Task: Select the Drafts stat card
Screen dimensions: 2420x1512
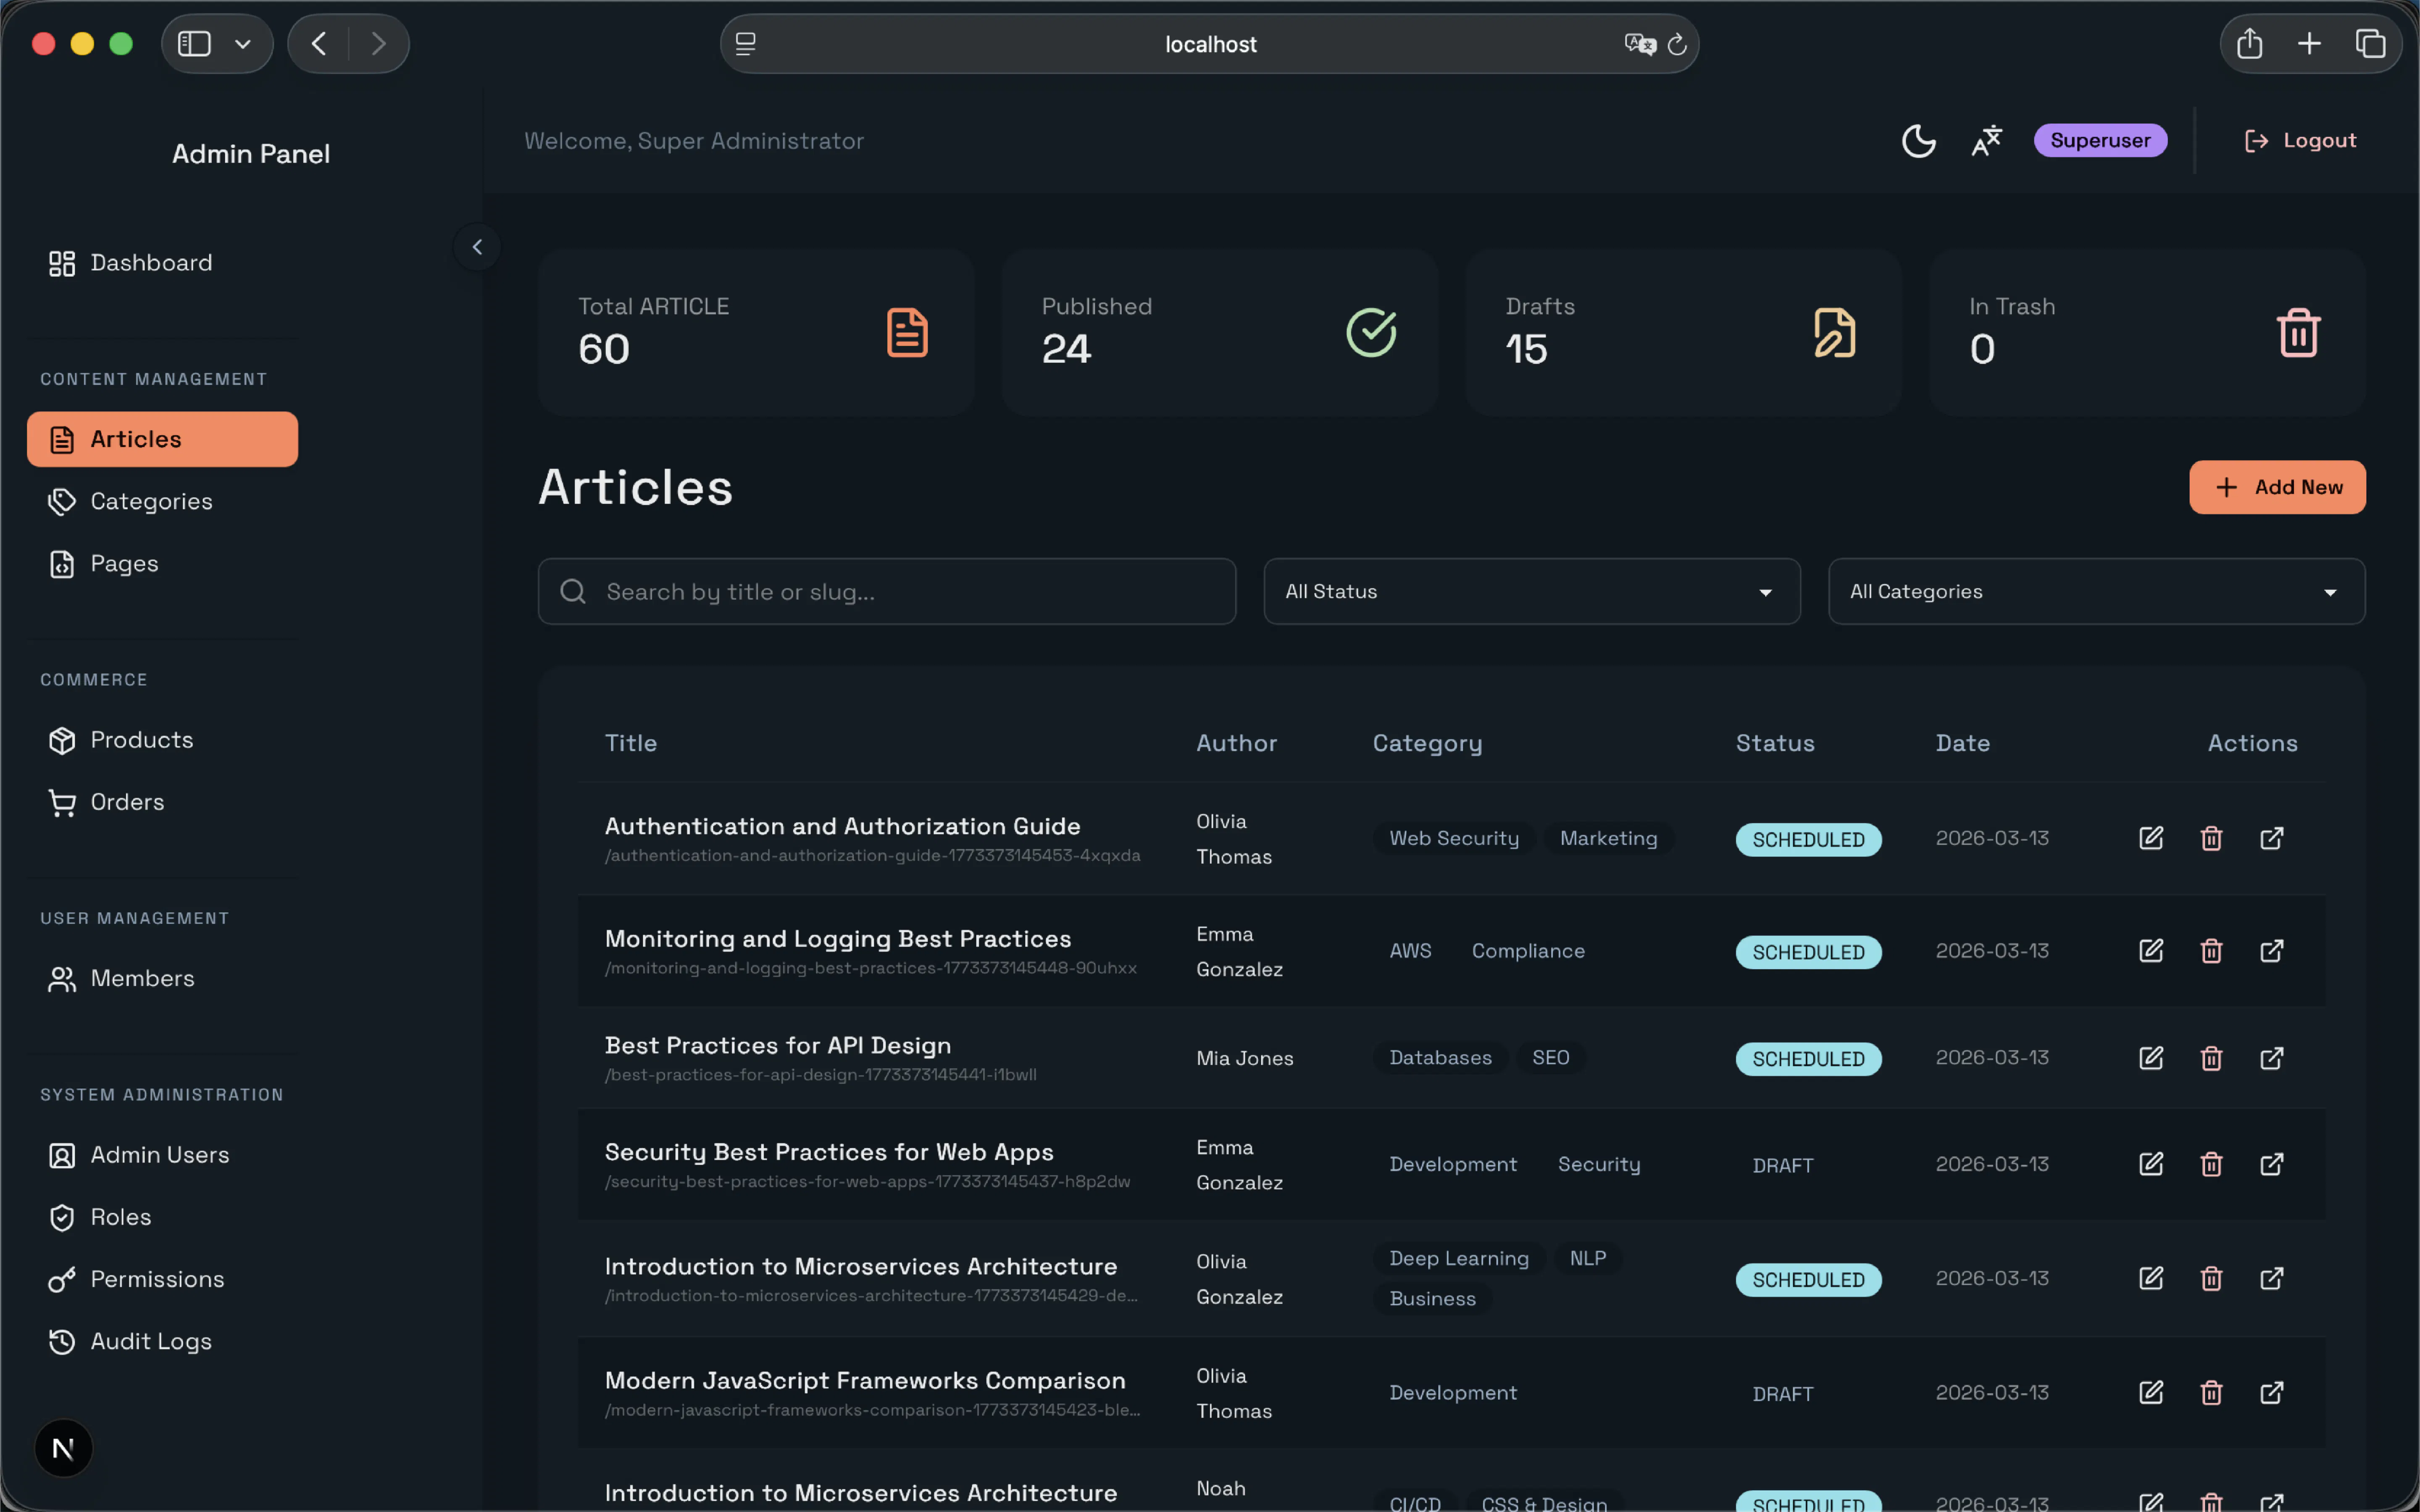Action: point(1683,333)
